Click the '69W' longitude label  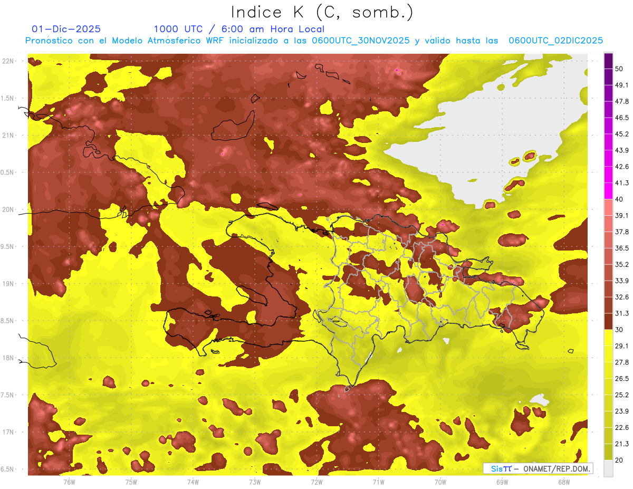click(x=502, y=482)
